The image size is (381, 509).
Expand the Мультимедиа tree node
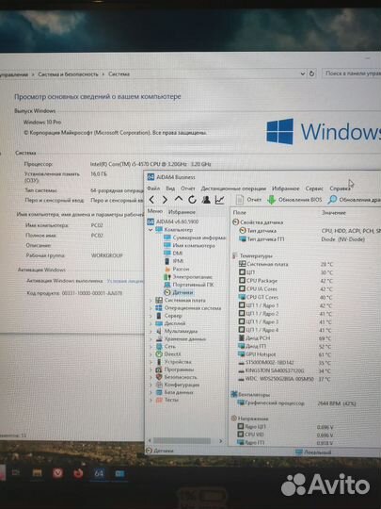point(151,332)
